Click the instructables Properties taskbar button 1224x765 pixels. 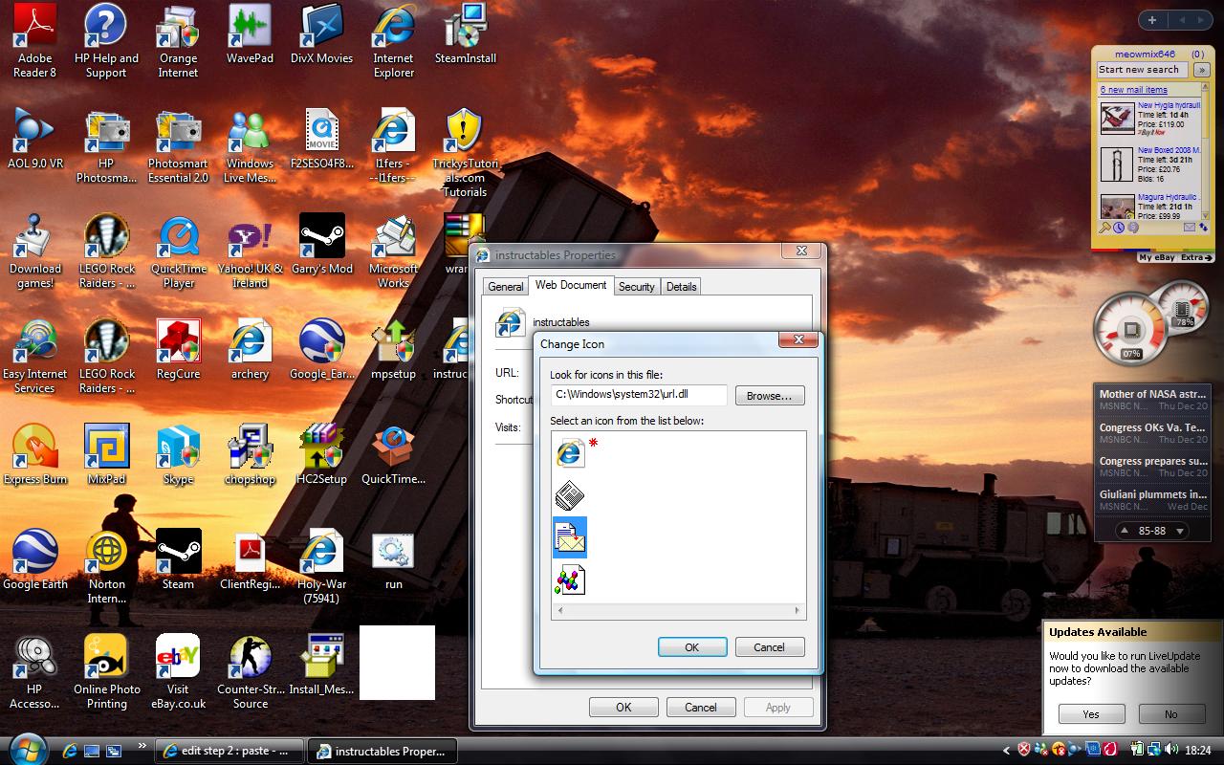pos(381,751)
